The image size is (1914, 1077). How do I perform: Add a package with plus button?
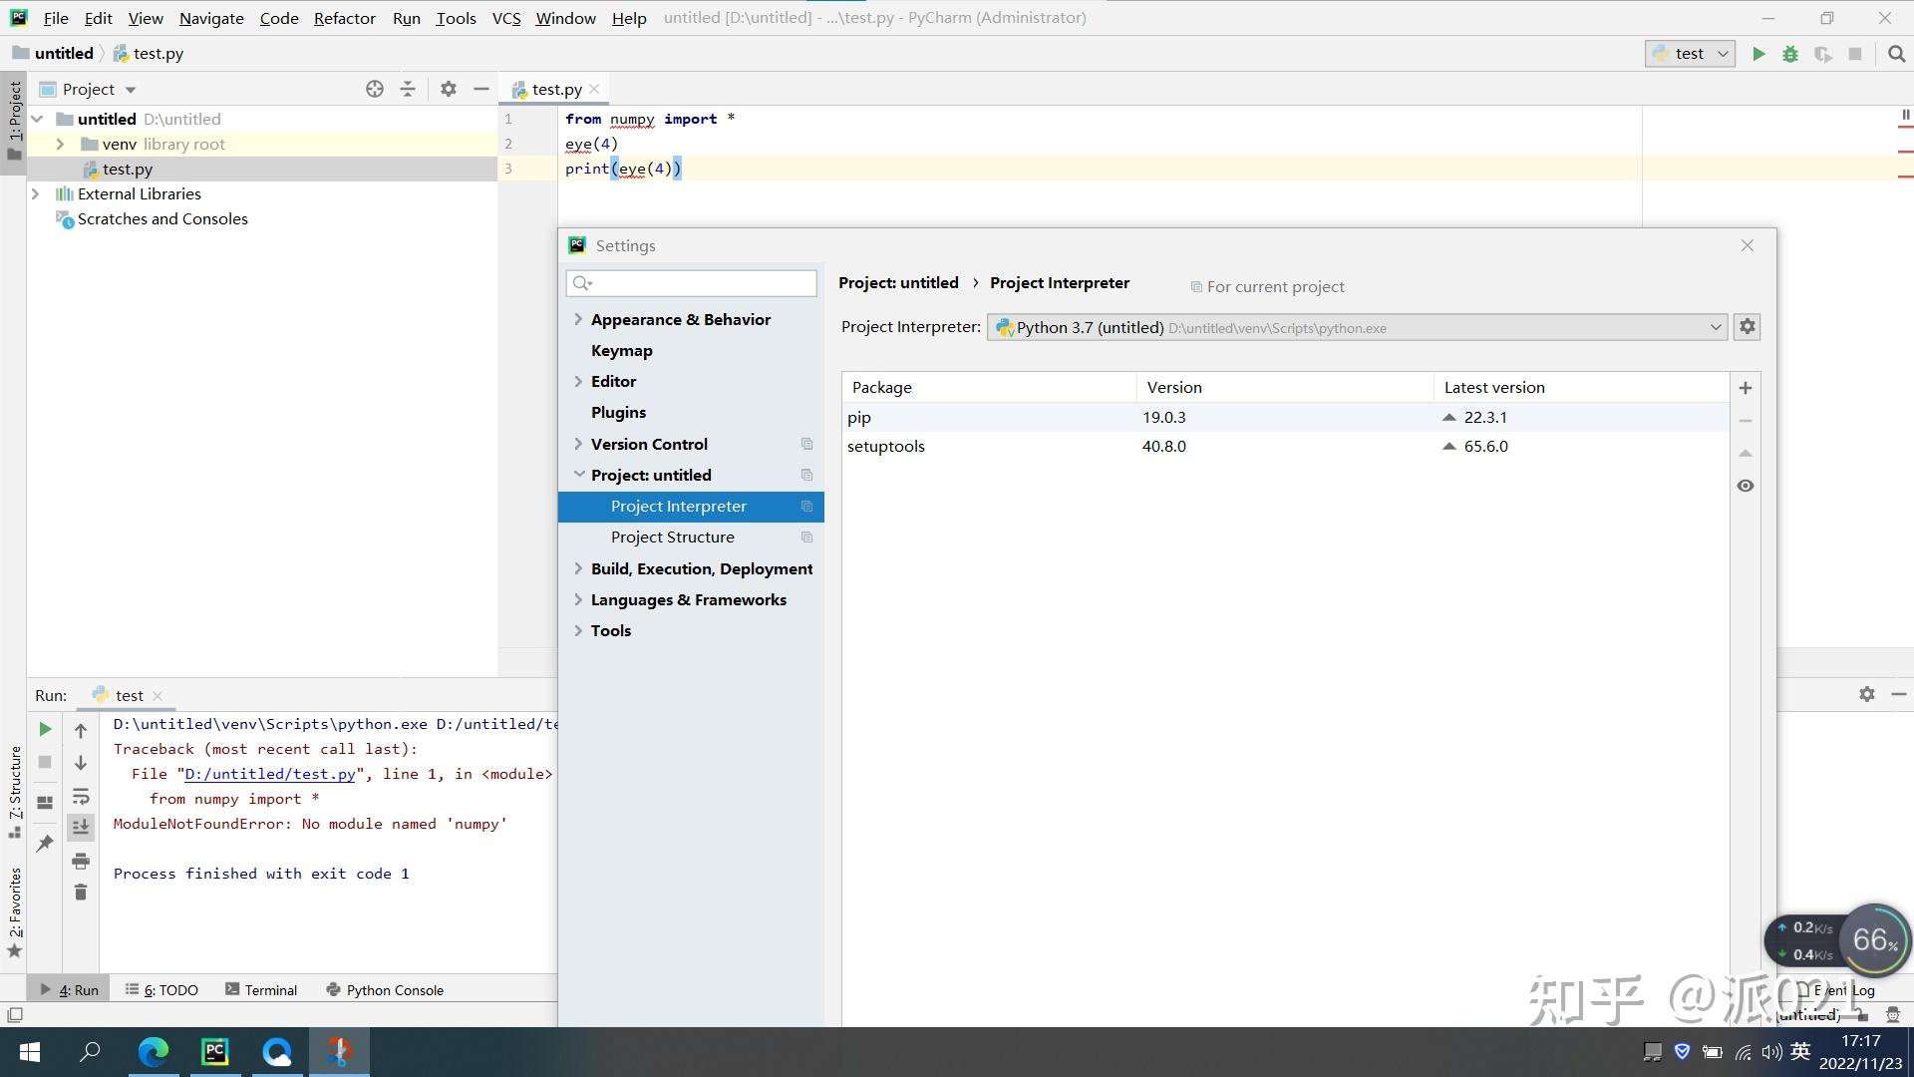pyautogui.click(x=1746, y=388)
